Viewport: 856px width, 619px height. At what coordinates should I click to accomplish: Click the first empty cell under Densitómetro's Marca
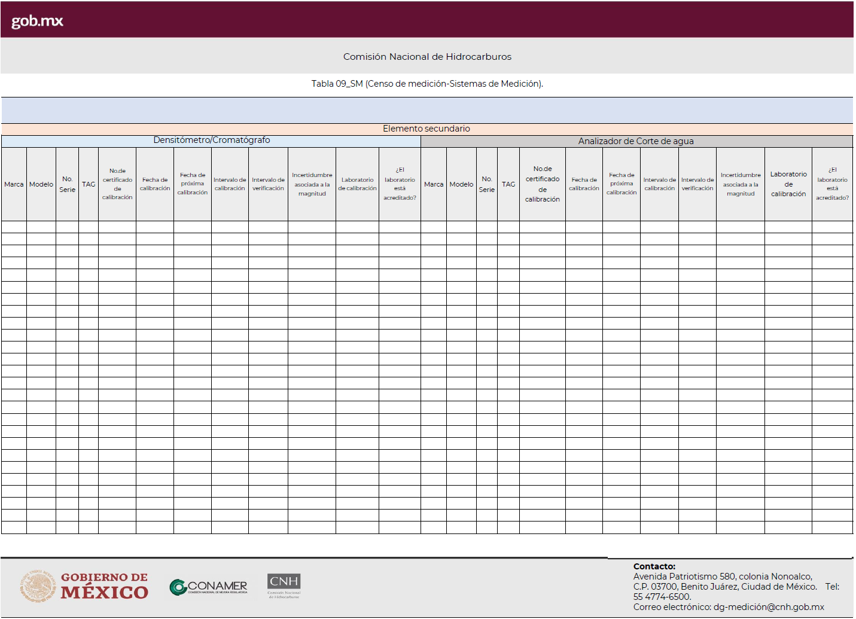(14, 227)
